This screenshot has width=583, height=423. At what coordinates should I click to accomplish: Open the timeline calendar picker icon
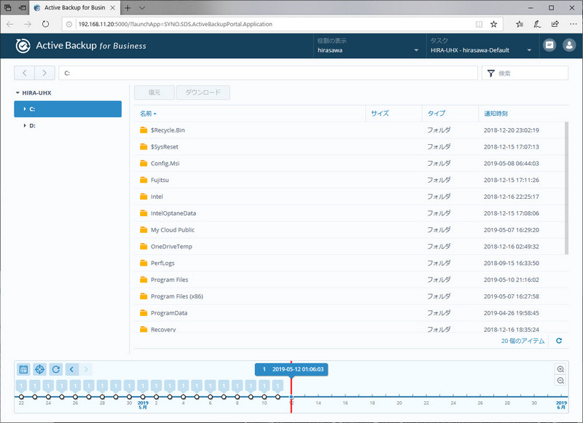click(x=23, y=369)
